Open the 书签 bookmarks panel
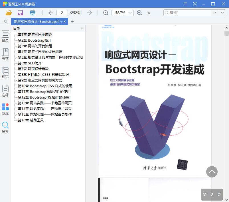The width and height of the screenshot is (229, 202). [x=5, y=54]
